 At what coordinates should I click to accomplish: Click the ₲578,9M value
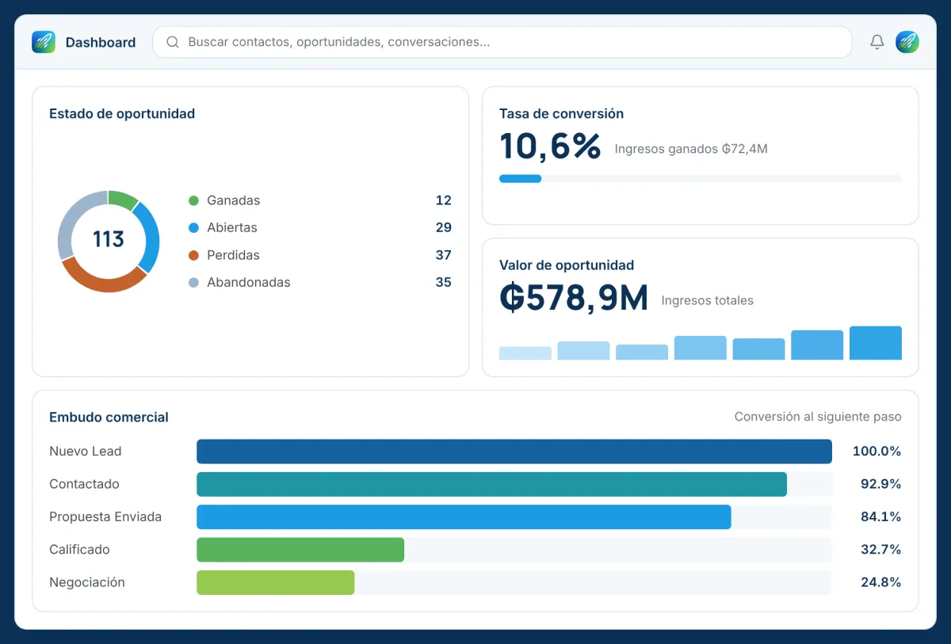click(574, 298)
